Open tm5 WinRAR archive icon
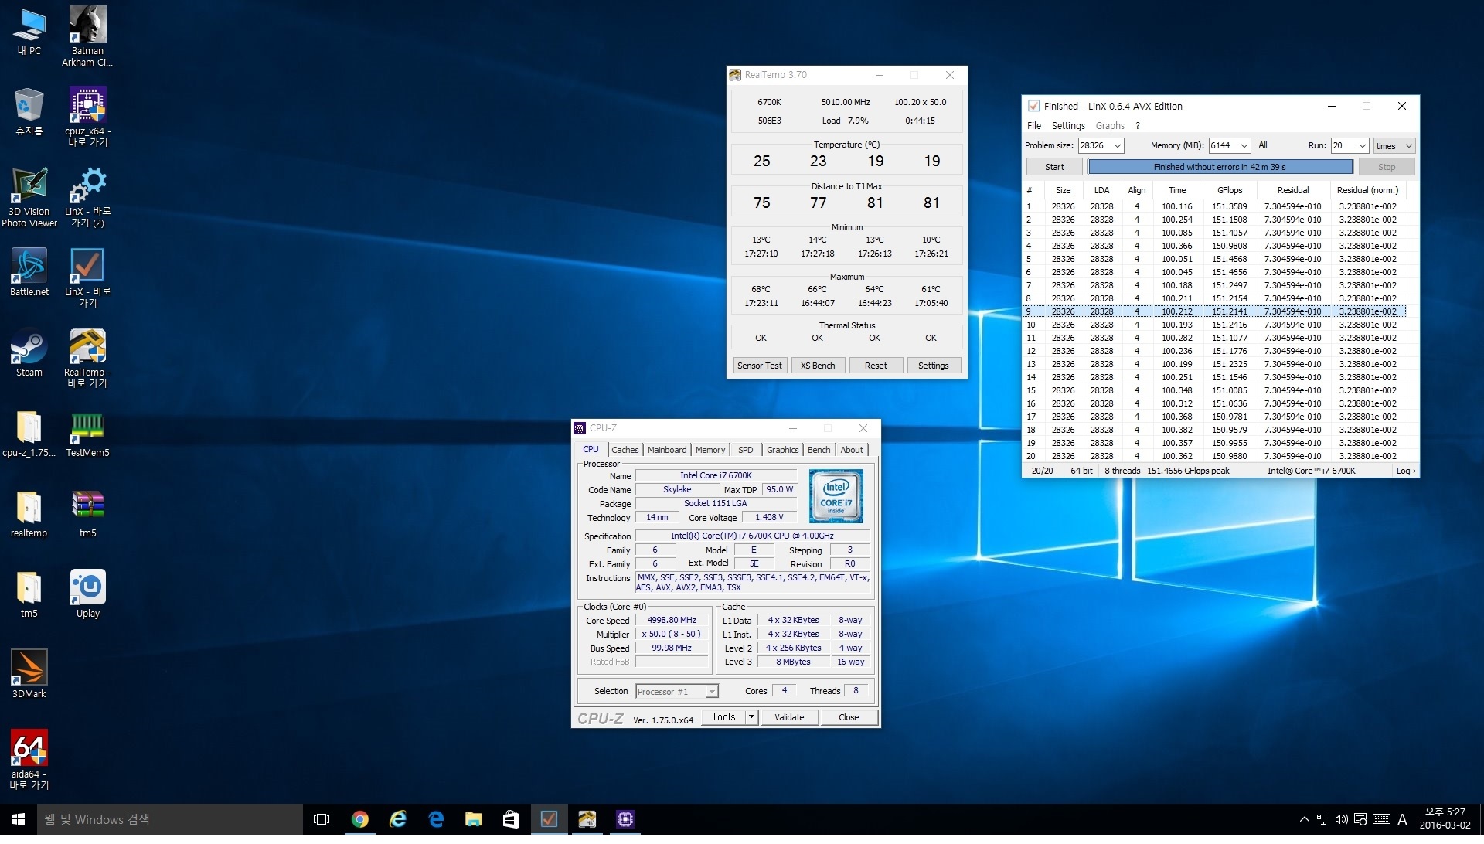 (87, 514)
